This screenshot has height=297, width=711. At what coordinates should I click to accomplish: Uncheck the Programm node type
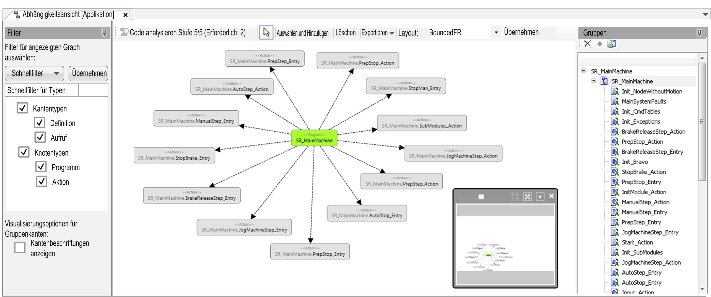(x=41, y=166)
